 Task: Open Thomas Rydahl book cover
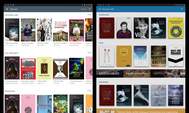(176, 95)
